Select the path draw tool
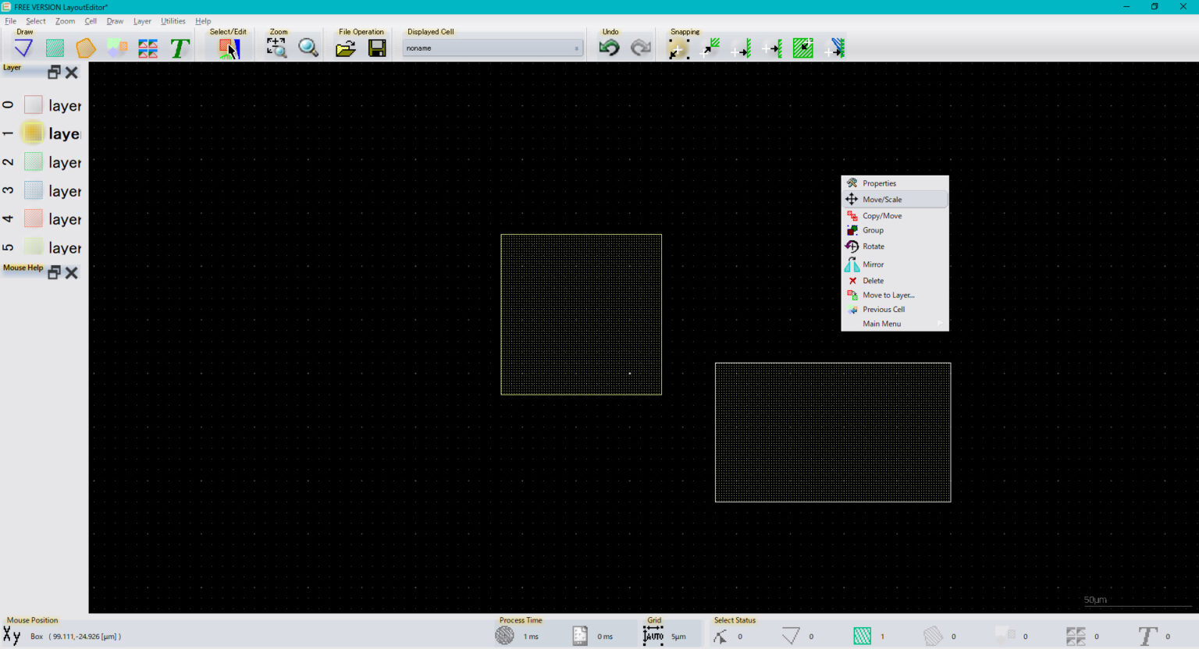The height and width of the screenshot is (649, 1199). click(23, 48)
